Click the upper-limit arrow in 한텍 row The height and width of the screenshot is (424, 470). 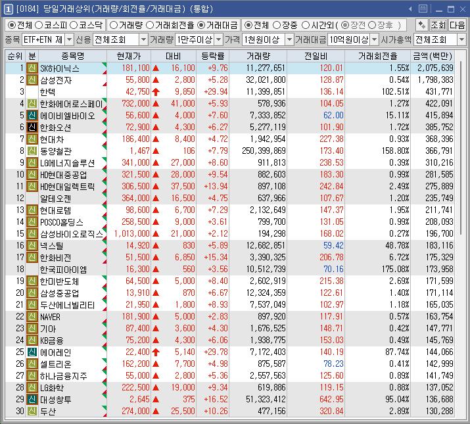[156, 92]
